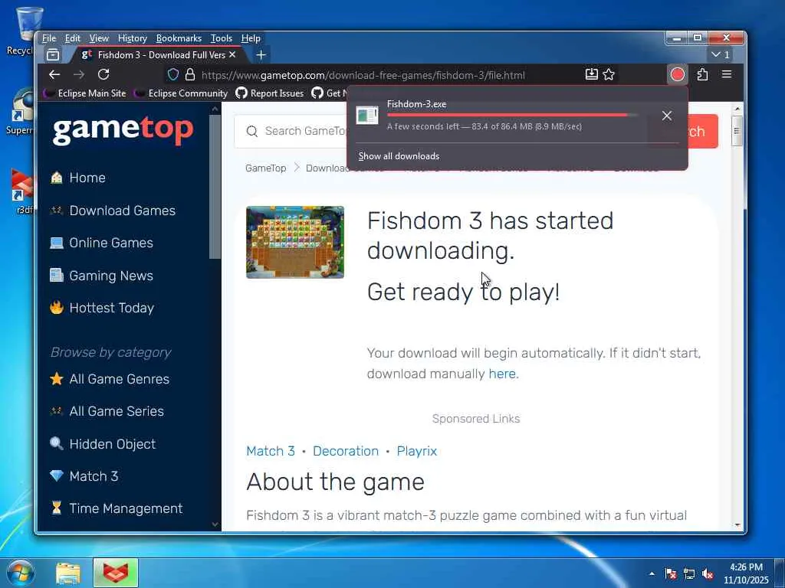Click the taskbar clock showing 4:26 PM
Viewport: 785px width, 588px height.
point(746,573)
